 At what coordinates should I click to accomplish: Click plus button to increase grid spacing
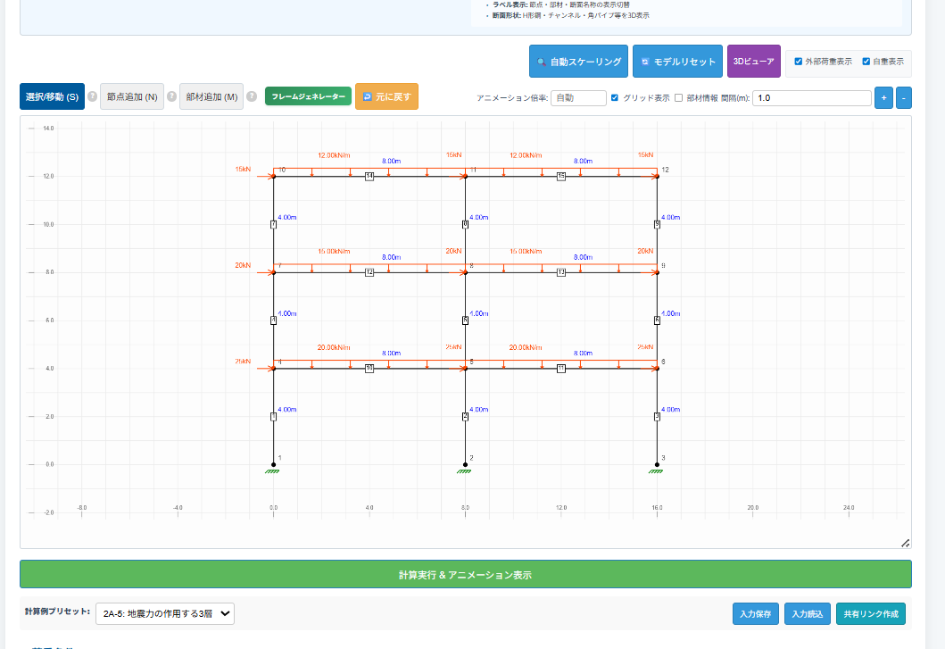(x=883, y=98)
